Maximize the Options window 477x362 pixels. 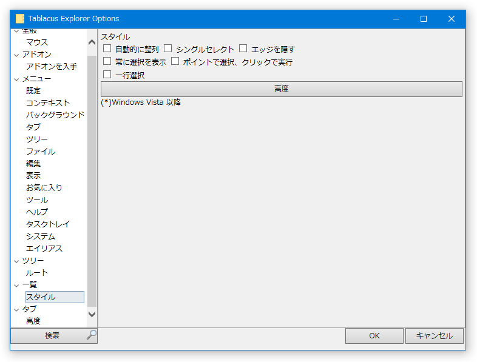click(424, 19)
